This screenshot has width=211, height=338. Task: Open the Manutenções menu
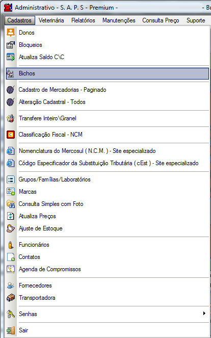click(119, 20)
